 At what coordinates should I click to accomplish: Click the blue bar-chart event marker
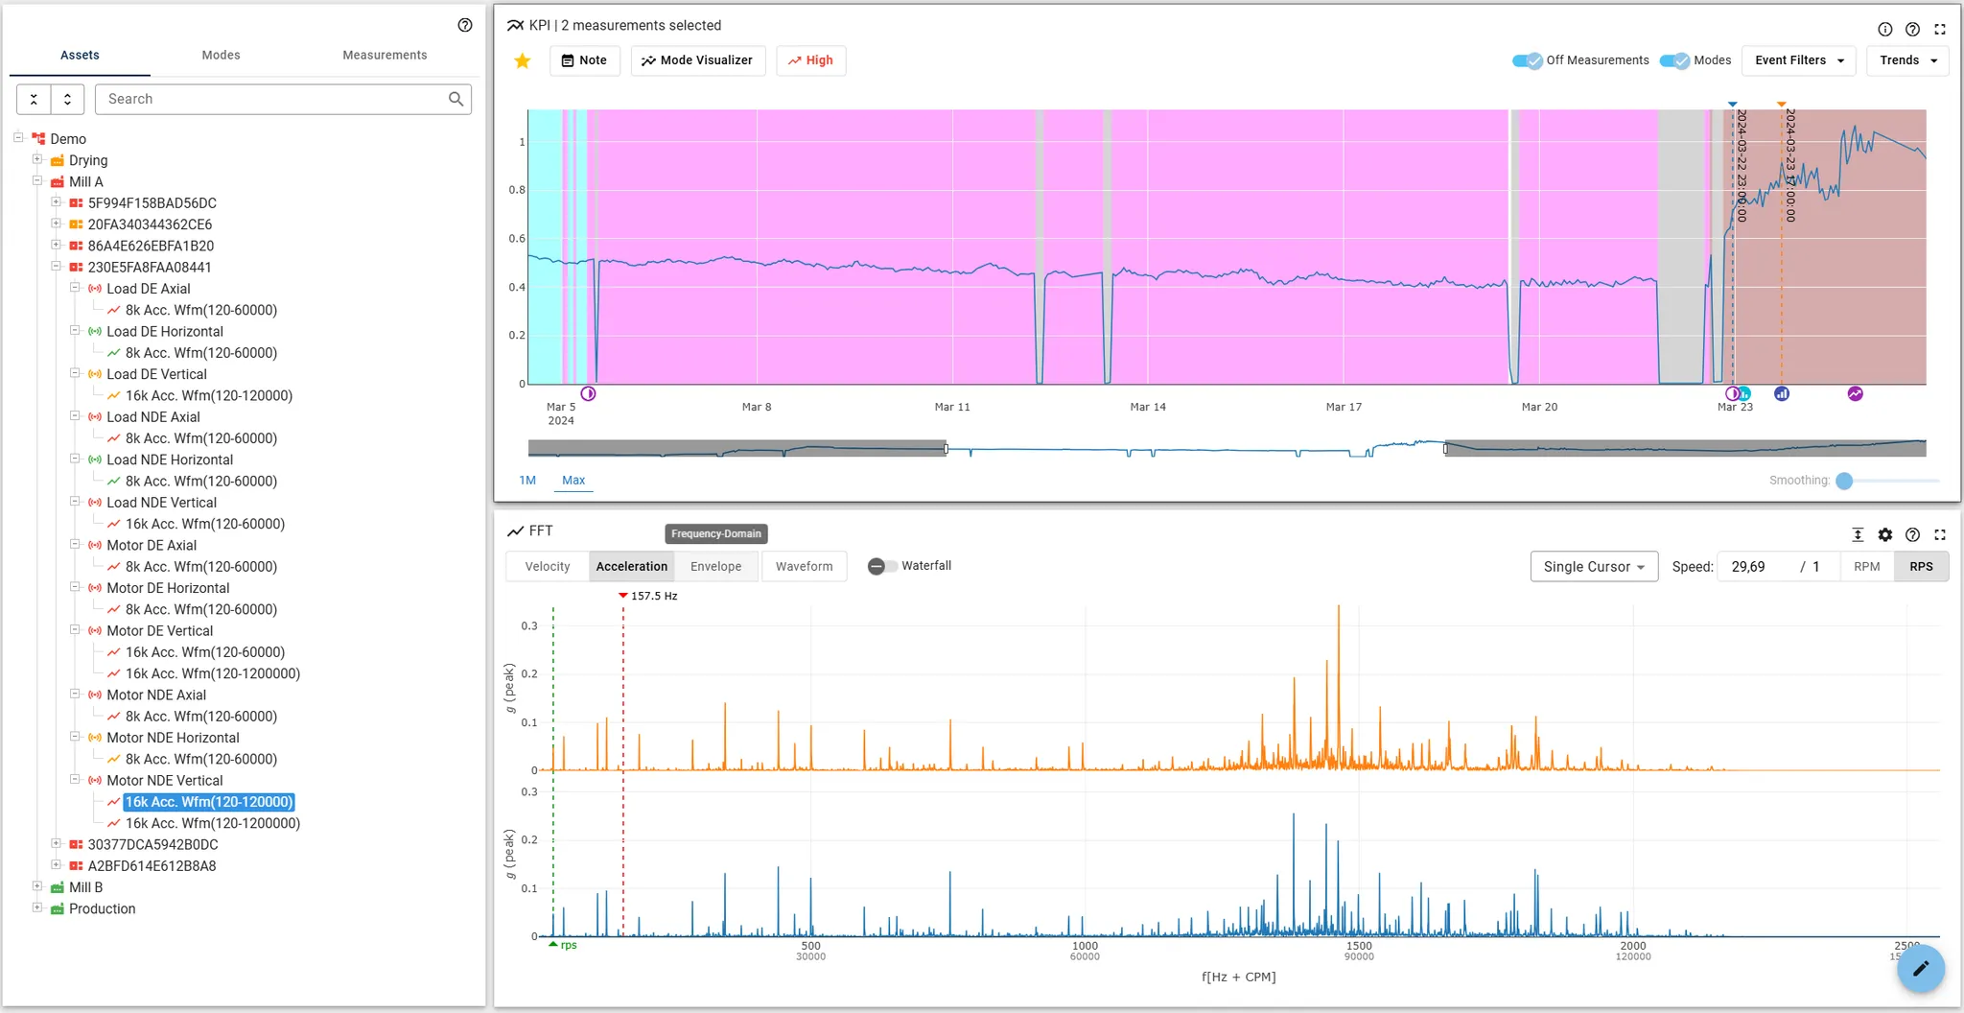[x=1782, y=393]
